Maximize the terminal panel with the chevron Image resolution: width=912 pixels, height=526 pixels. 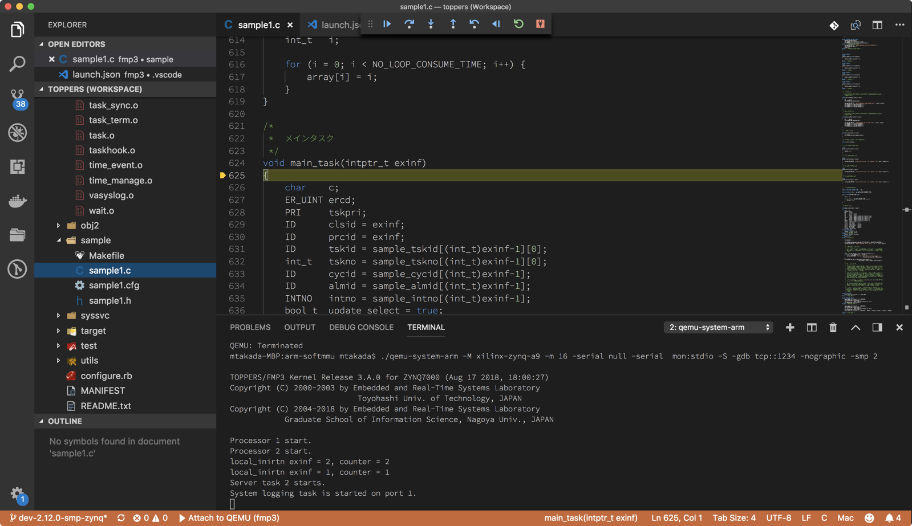tap(855, 327)
